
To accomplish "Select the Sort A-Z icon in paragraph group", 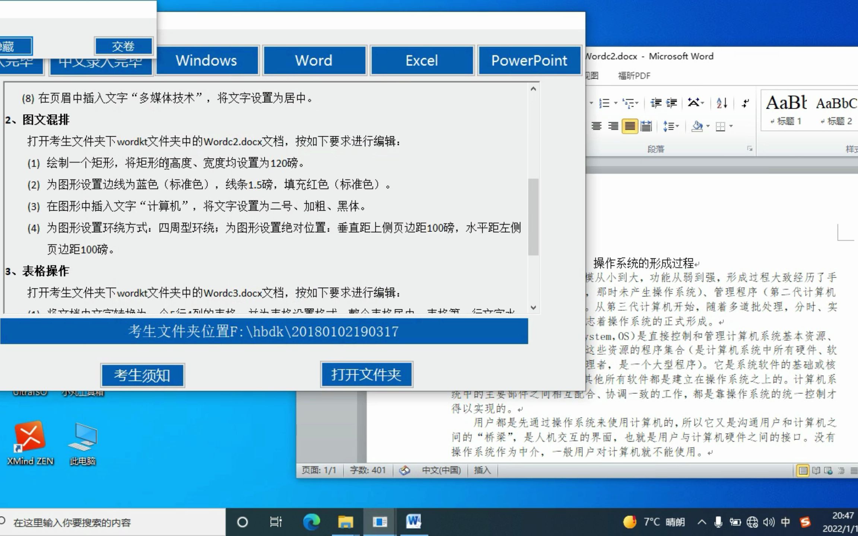I will click(x=722, y=103).
